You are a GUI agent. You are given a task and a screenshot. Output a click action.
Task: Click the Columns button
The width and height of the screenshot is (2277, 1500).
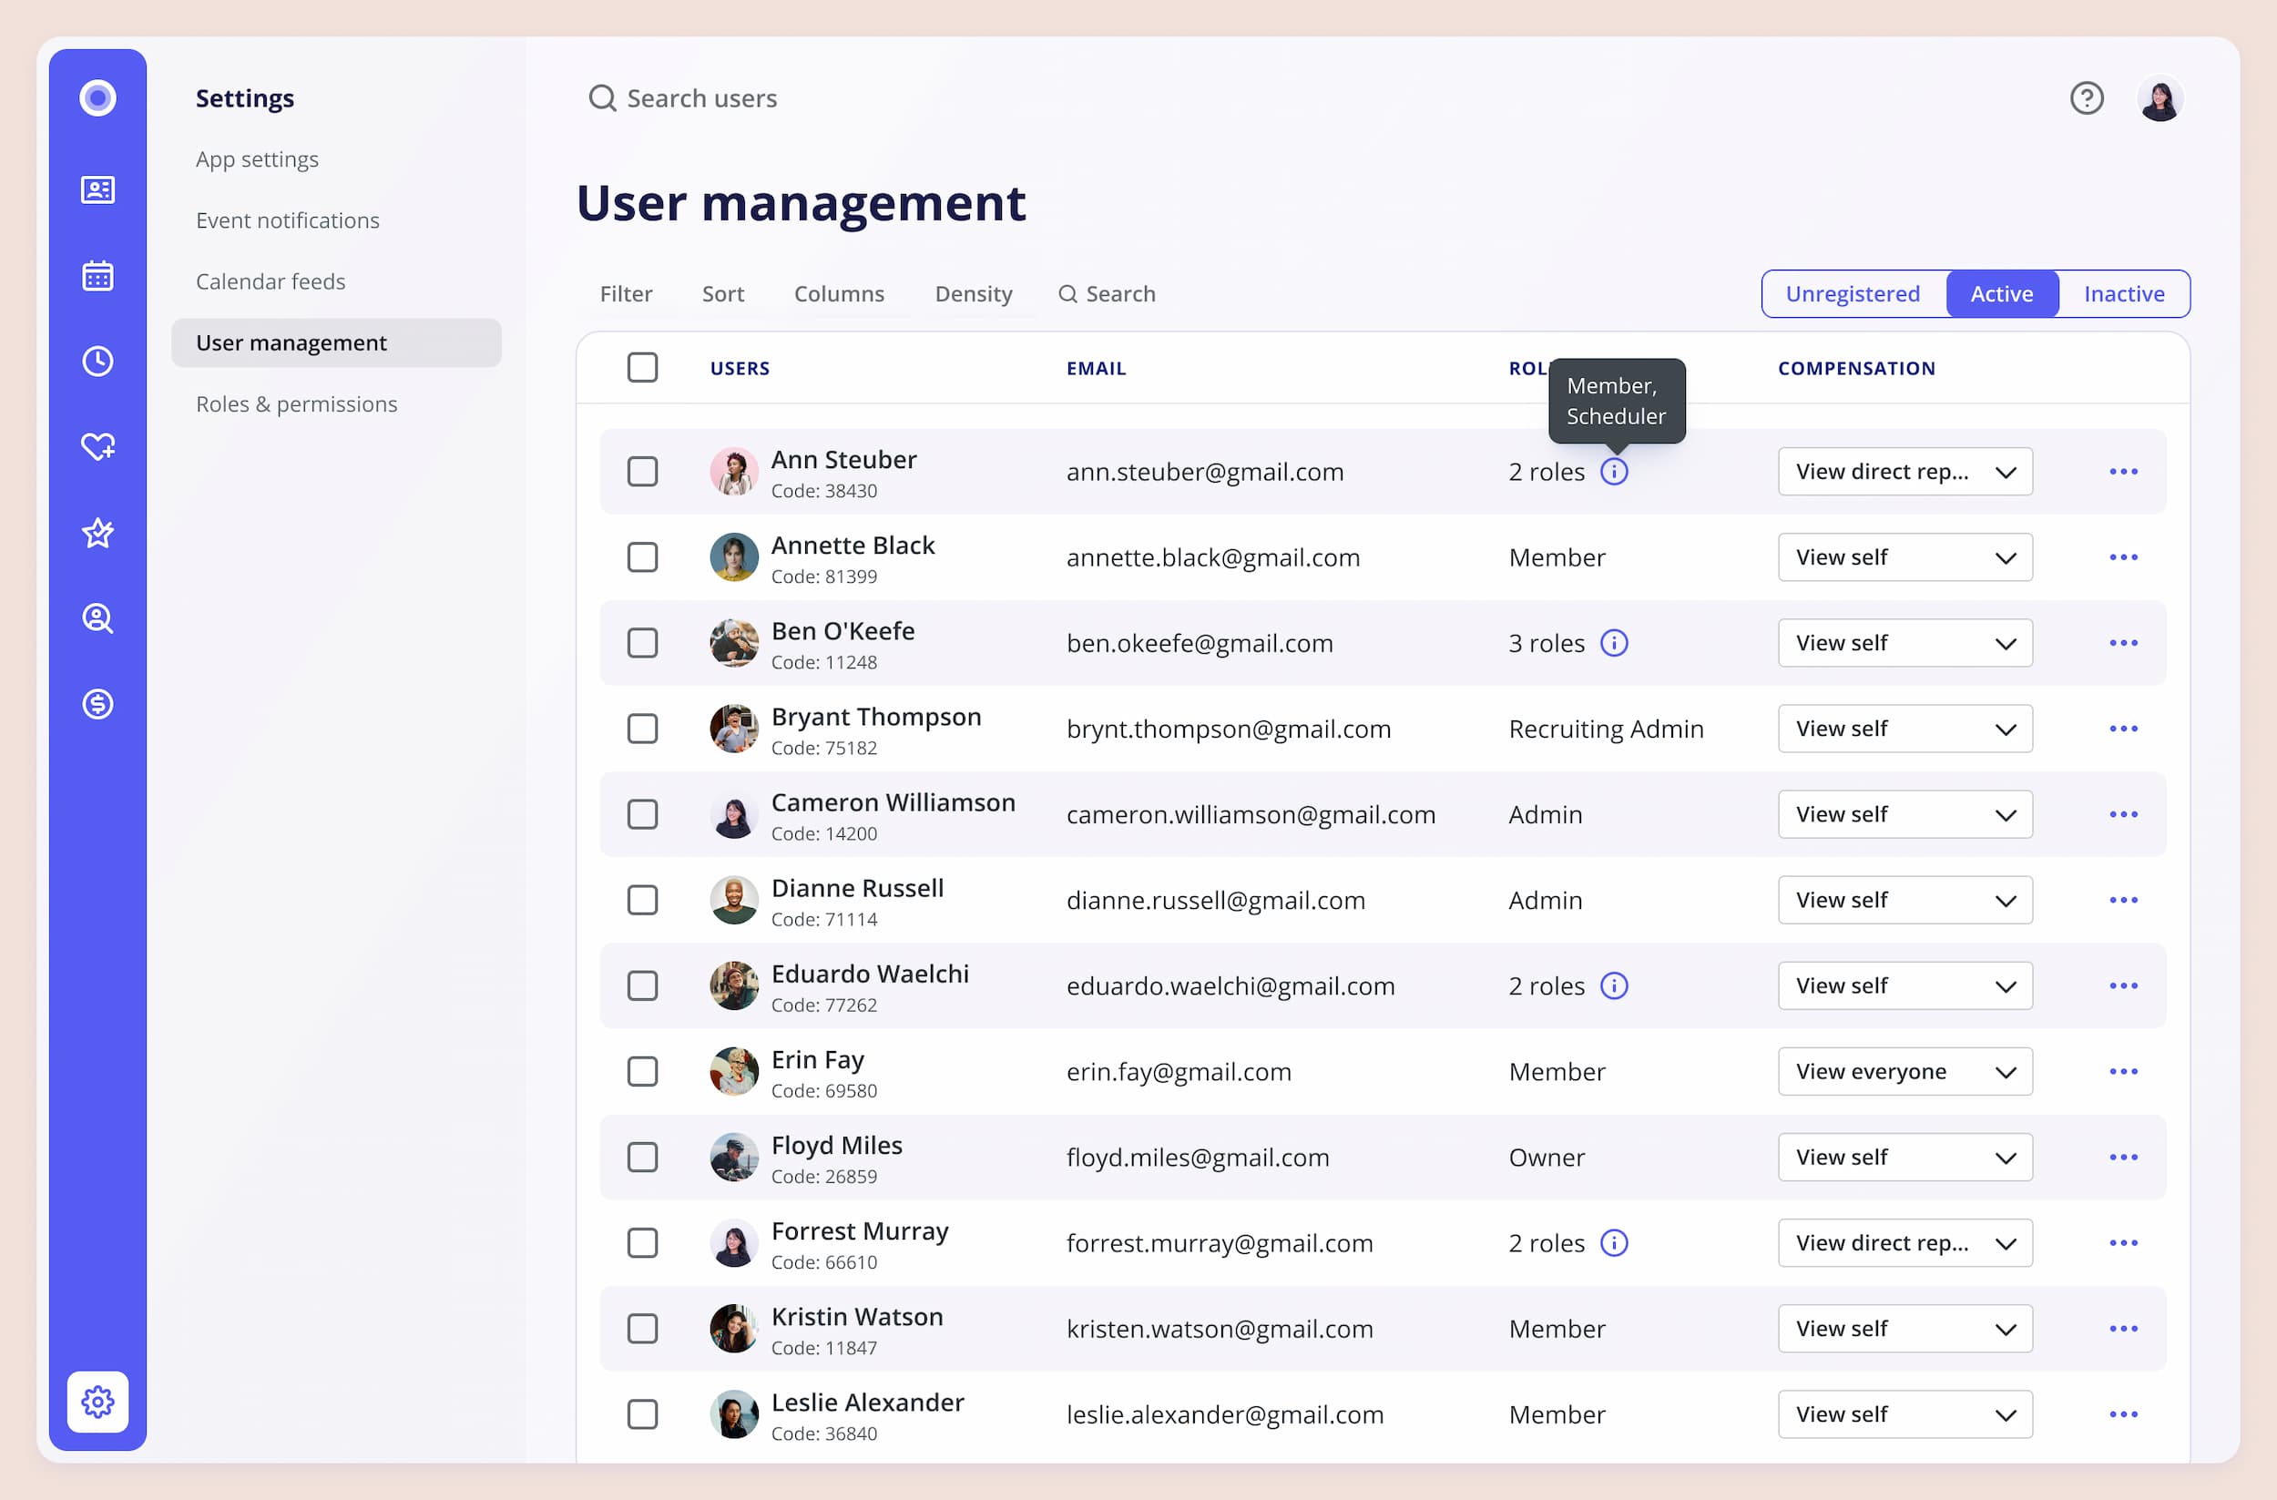pos(838,293)
